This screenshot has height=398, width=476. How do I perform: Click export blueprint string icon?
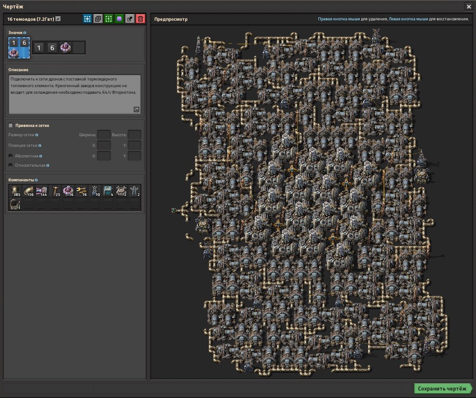tap(130, 19)
